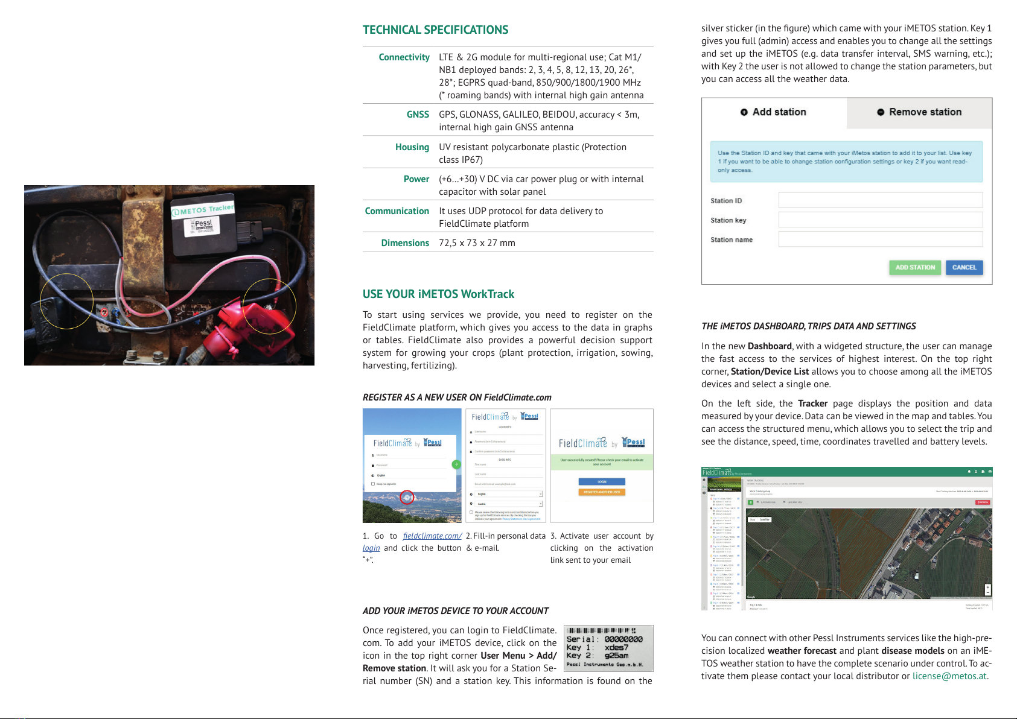Click the Username field in the login screenshot

(x=410, y=455)
